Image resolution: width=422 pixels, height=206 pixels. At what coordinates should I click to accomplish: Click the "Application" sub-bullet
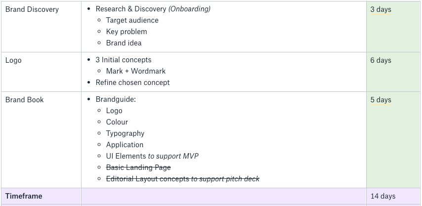(x=125, y=145)
